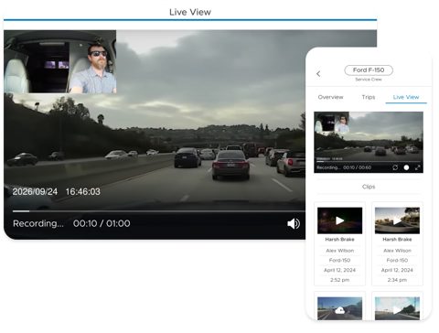Viewport: 439px width, 333px height.
Task: Click 'April 12, 2024' on the 2:52 pm card
Action: pyautogui.click(x=339, y=270)
